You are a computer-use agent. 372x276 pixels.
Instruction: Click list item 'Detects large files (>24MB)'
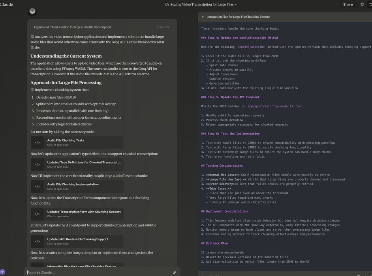point(56,97)
